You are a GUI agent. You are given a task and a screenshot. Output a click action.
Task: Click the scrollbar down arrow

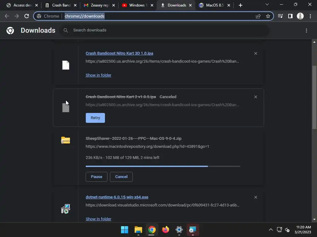(314, 219)
